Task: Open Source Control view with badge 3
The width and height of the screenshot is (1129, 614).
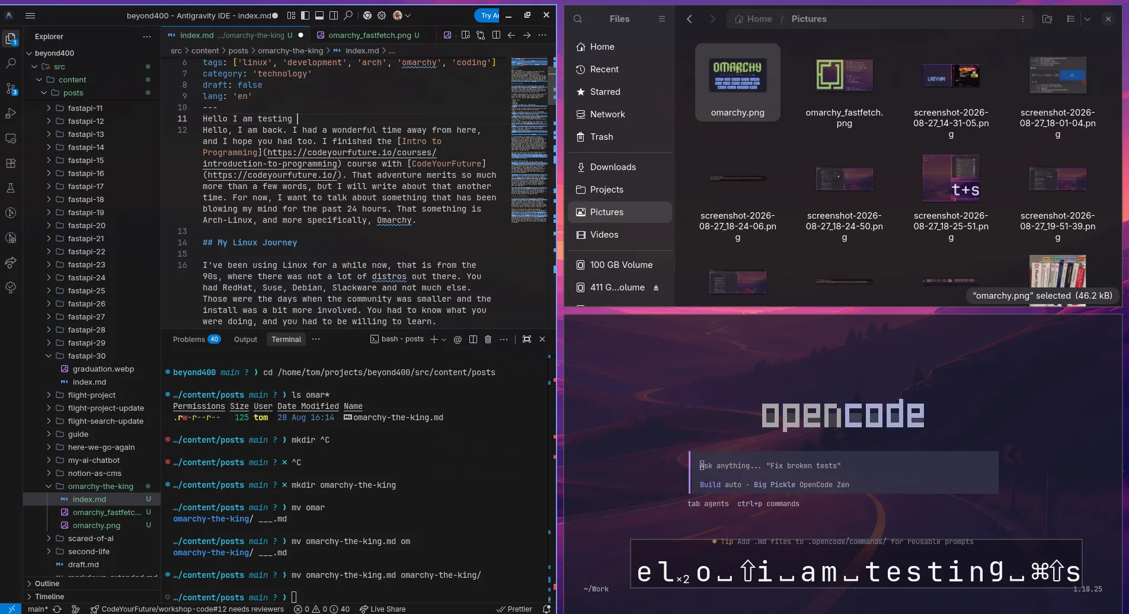Action: click(x=11, y=88)
